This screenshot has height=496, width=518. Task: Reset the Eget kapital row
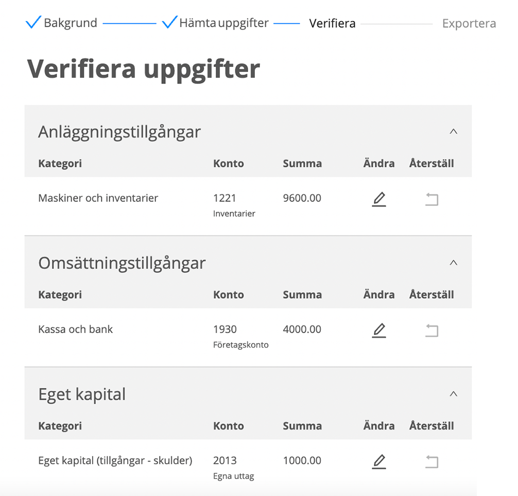coord(431,461)
